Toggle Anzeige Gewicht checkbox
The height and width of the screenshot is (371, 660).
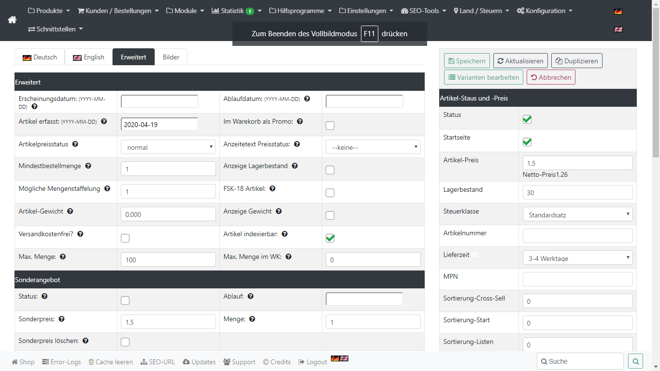point(330,215)
